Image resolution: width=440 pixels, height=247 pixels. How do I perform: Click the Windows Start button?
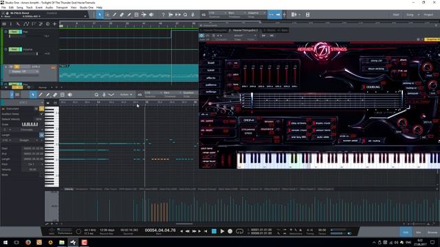click(5, 242)
